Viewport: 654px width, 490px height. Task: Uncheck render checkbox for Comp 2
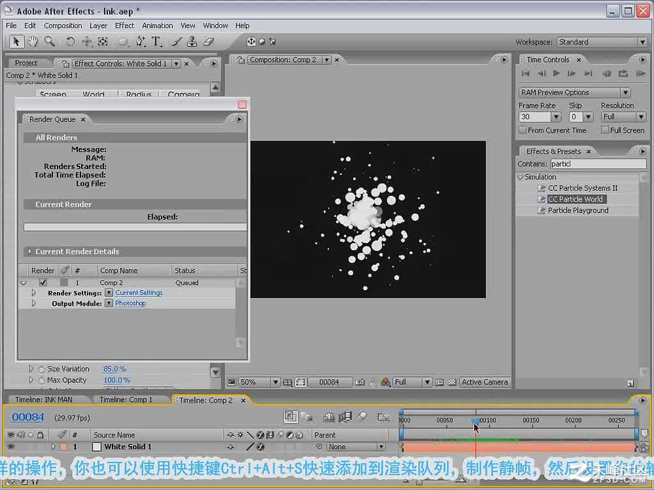pos(43,282)
